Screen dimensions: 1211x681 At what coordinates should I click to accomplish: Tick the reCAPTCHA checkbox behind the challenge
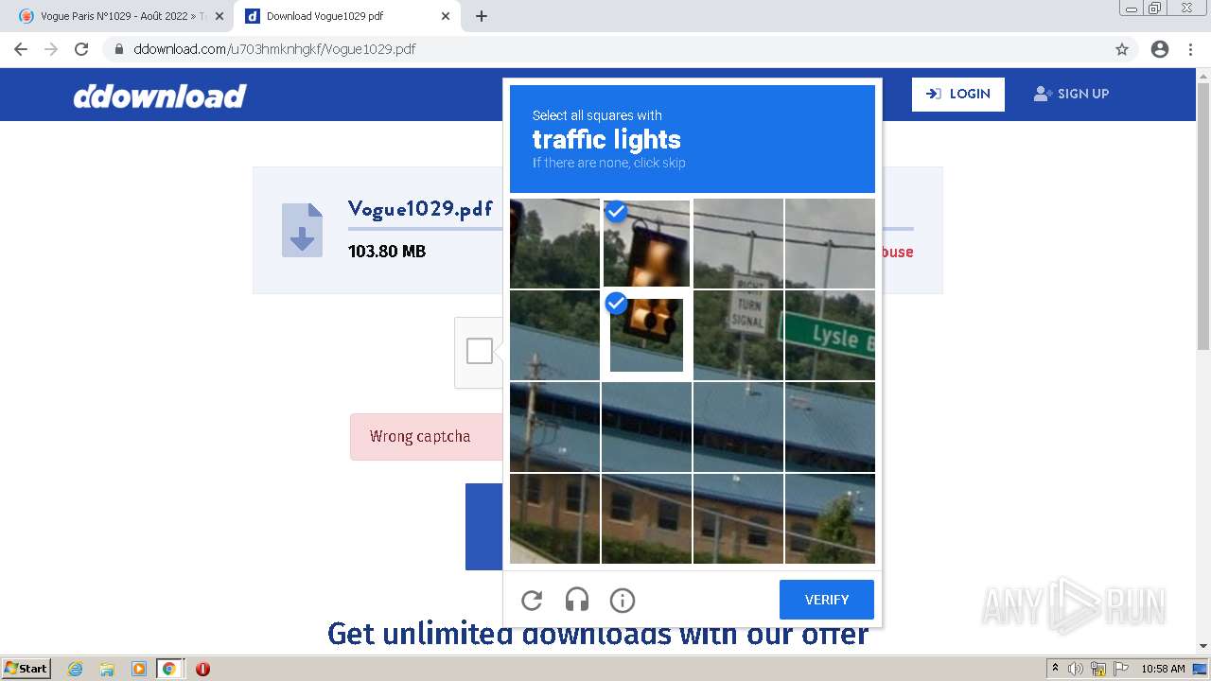tap(480, 351)
